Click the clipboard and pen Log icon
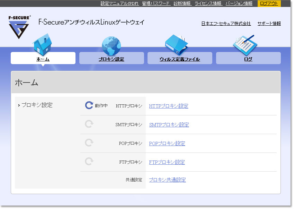 click(245, 45)
